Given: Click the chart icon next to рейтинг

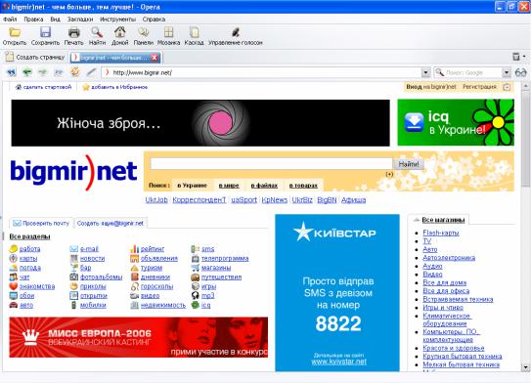Looking at the screenshot, I should (x=134, y=249).
